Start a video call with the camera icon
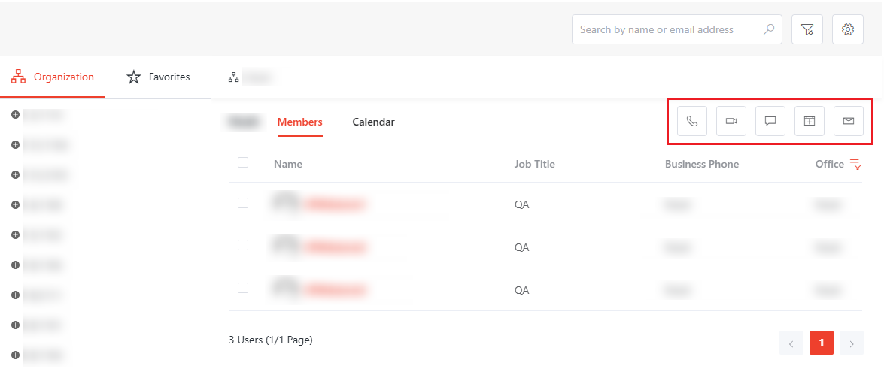The image size is (884, 369). pyautogui.click(x=731, y=121)
